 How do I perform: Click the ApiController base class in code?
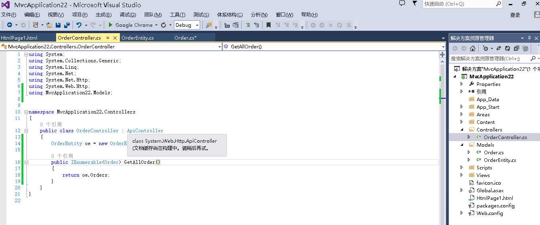[x=145, y=131]
